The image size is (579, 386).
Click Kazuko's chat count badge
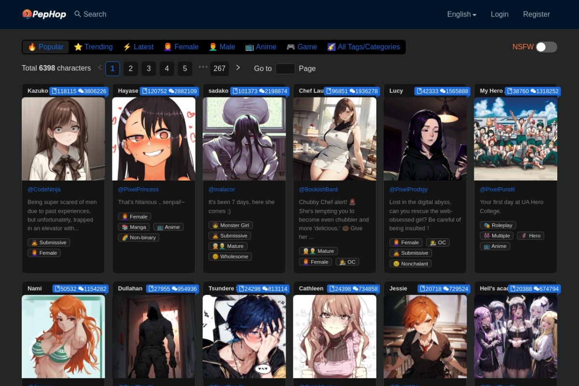click(x=92, y=91)
